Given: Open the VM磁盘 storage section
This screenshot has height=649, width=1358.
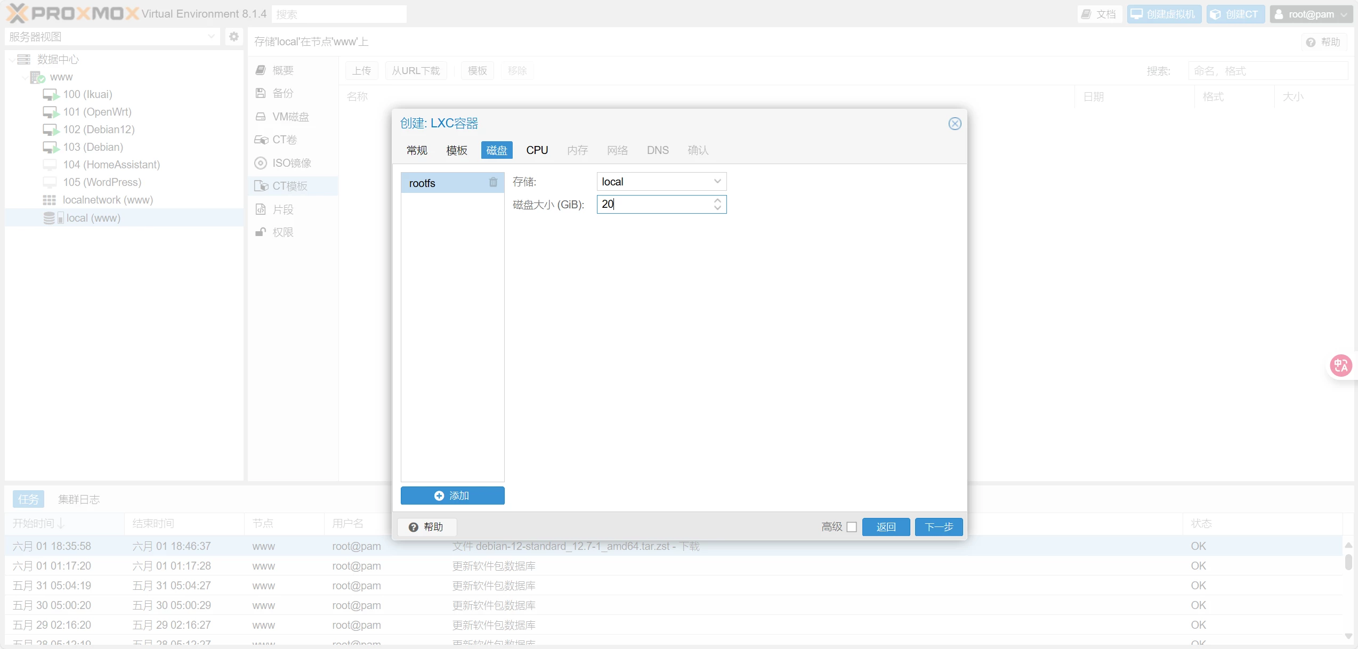Looking at the screenshot, I should 290,117.
